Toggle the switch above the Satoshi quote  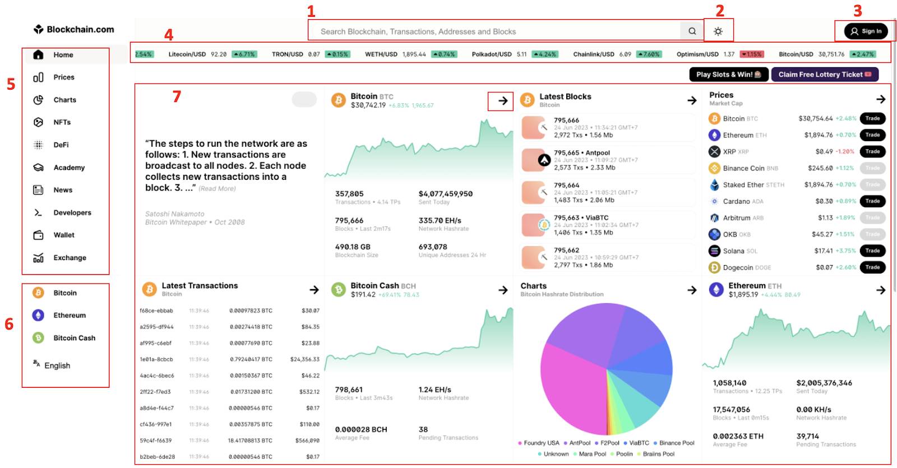click(x=304, y=99)
